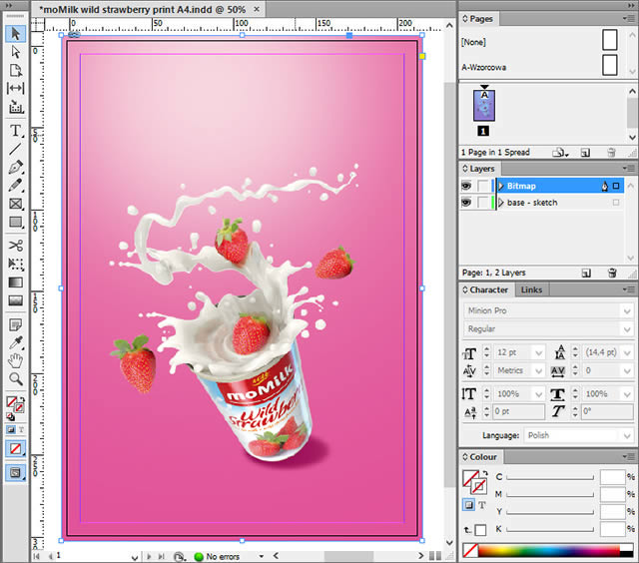
Task: Open the preflight profile icon in status bar
Action: [179, 556]
